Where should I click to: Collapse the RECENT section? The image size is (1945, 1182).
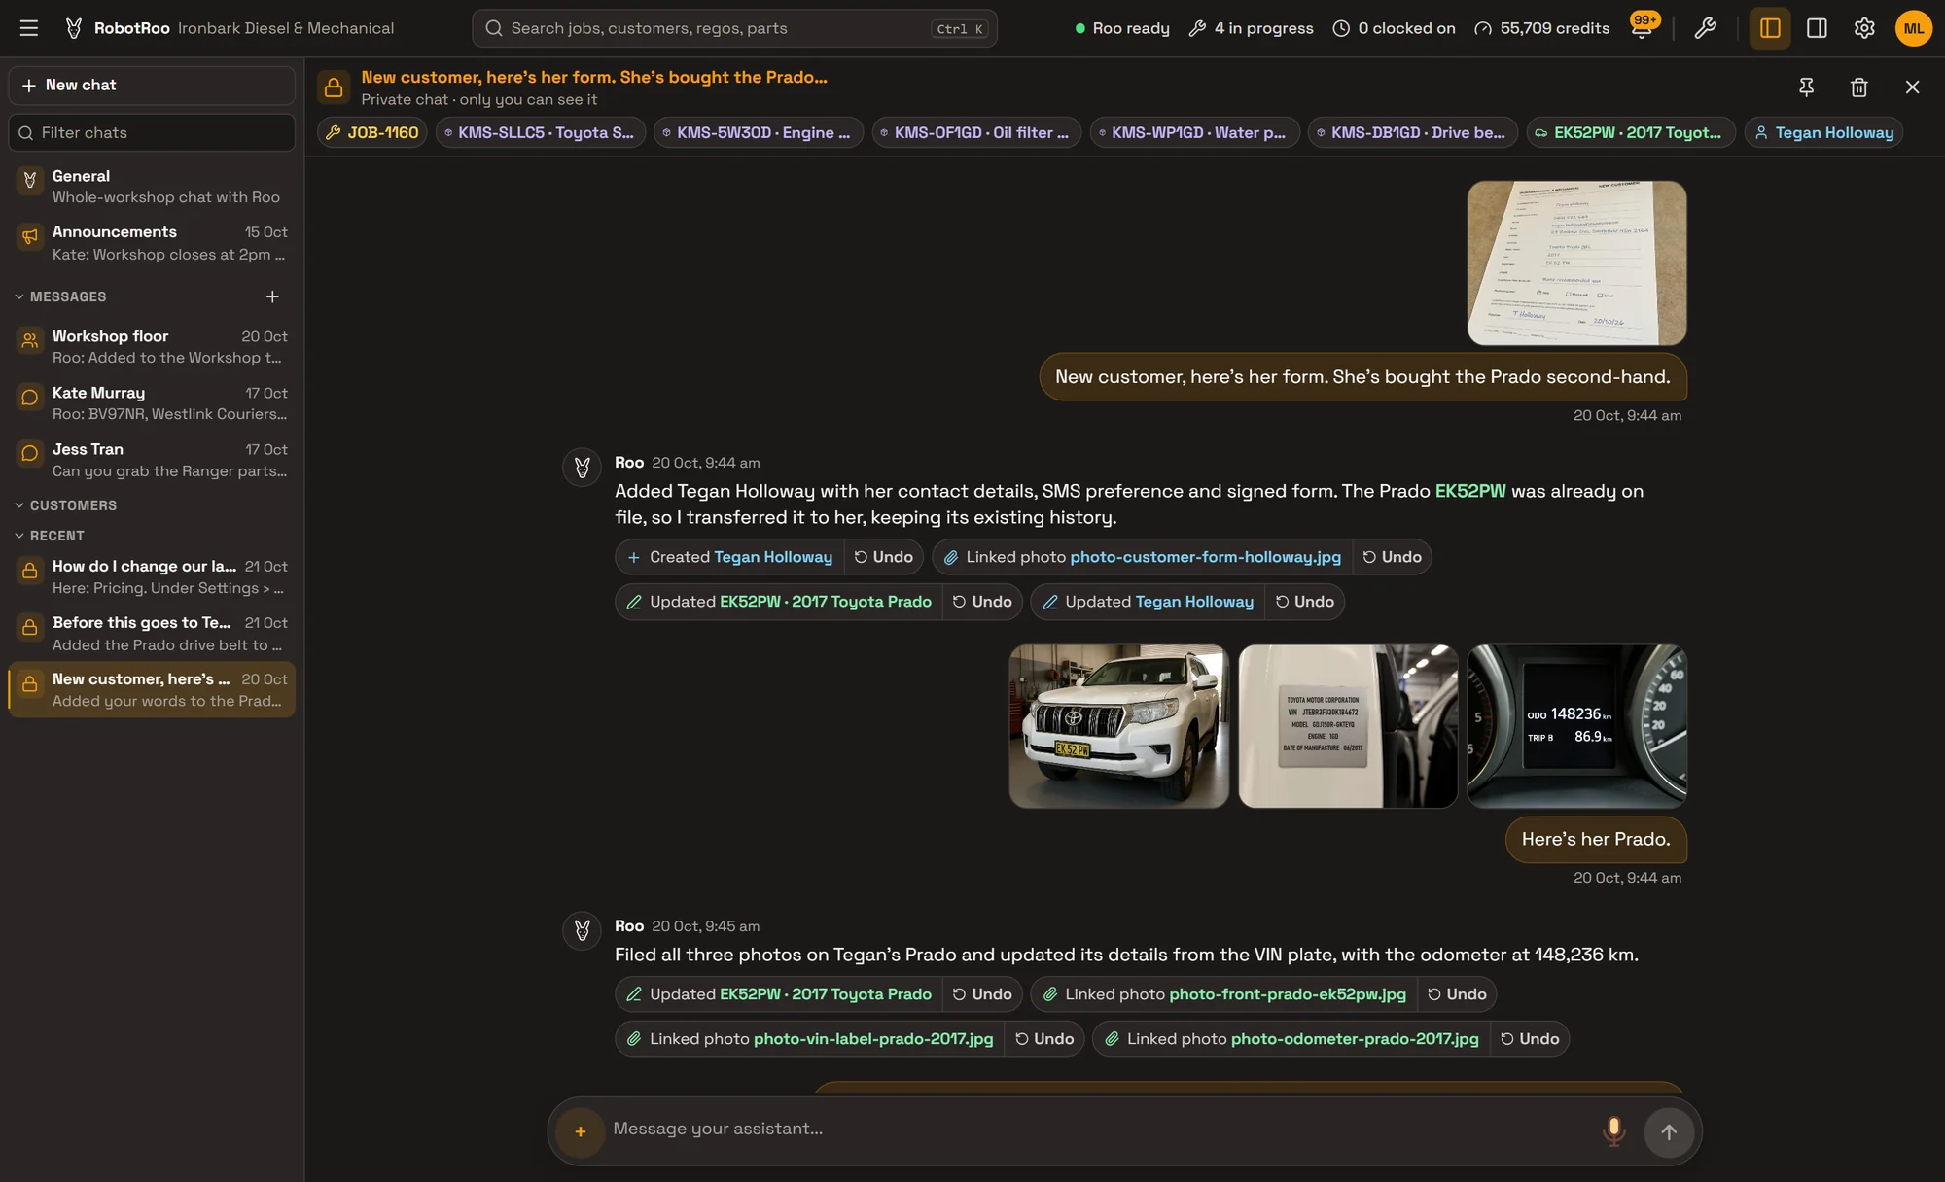coord(49,536)
